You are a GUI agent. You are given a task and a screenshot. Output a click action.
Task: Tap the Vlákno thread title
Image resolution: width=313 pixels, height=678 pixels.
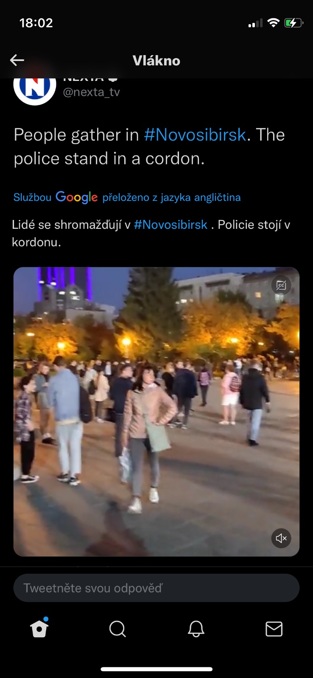156,61
